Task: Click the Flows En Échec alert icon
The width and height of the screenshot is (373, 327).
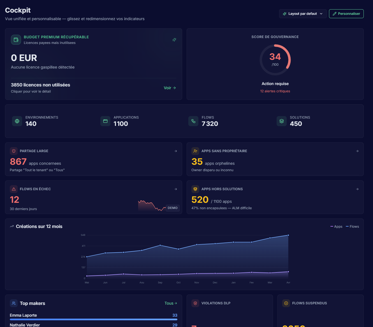Action: click(13, 189)
